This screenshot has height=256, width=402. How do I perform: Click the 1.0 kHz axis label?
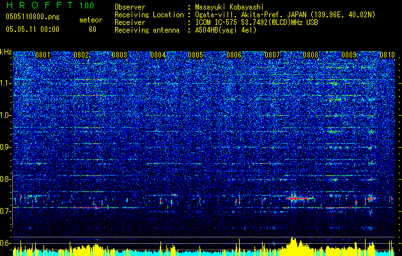[6, 115]
